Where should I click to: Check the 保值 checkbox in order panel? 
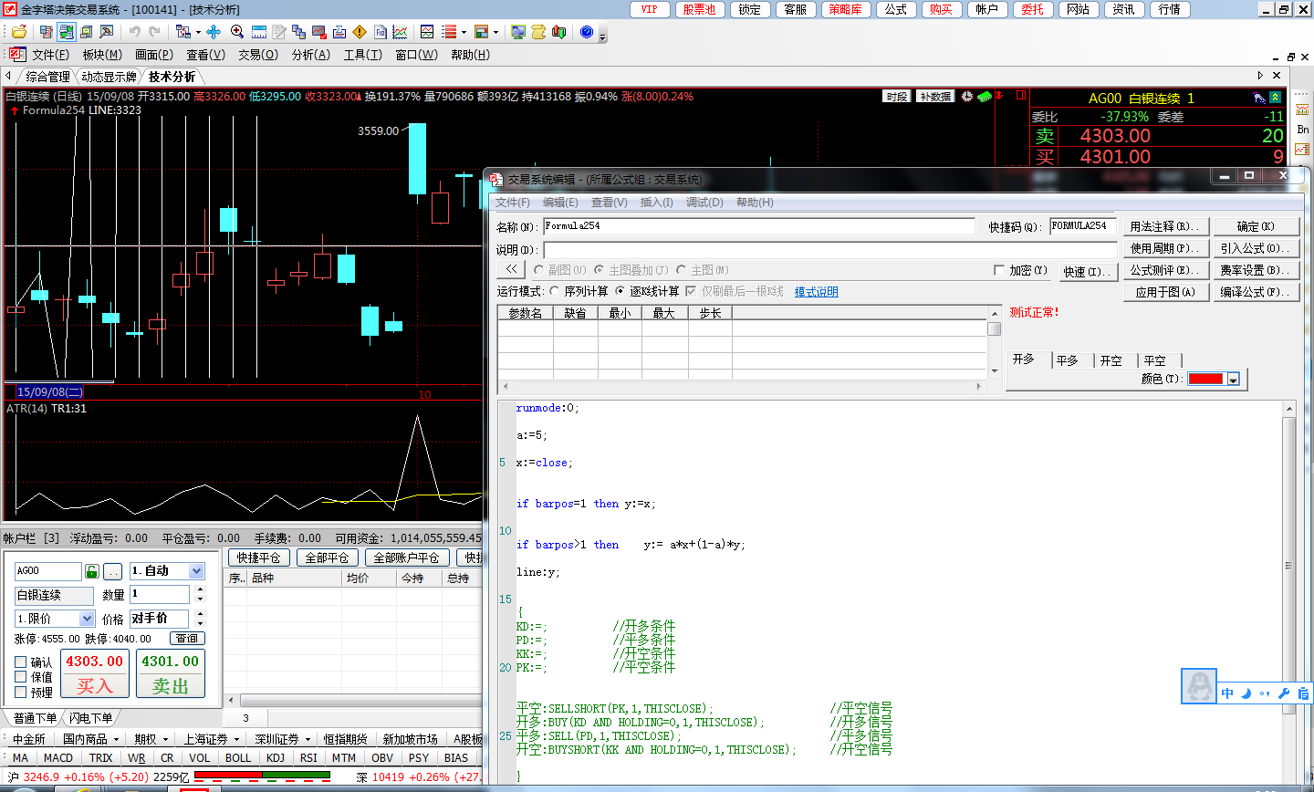[x=21, y=677]
